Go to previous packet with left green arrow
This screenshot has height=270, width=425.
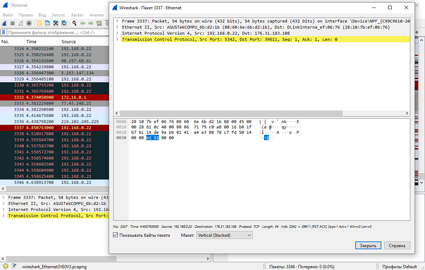coord(83,23)
